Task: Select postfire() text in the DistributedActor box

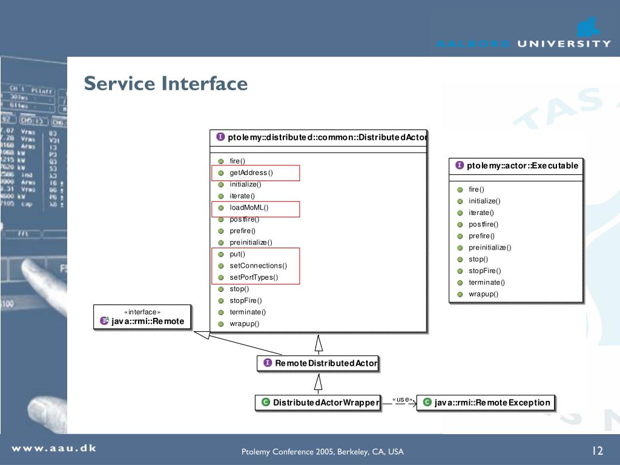Action: (245, 219)
